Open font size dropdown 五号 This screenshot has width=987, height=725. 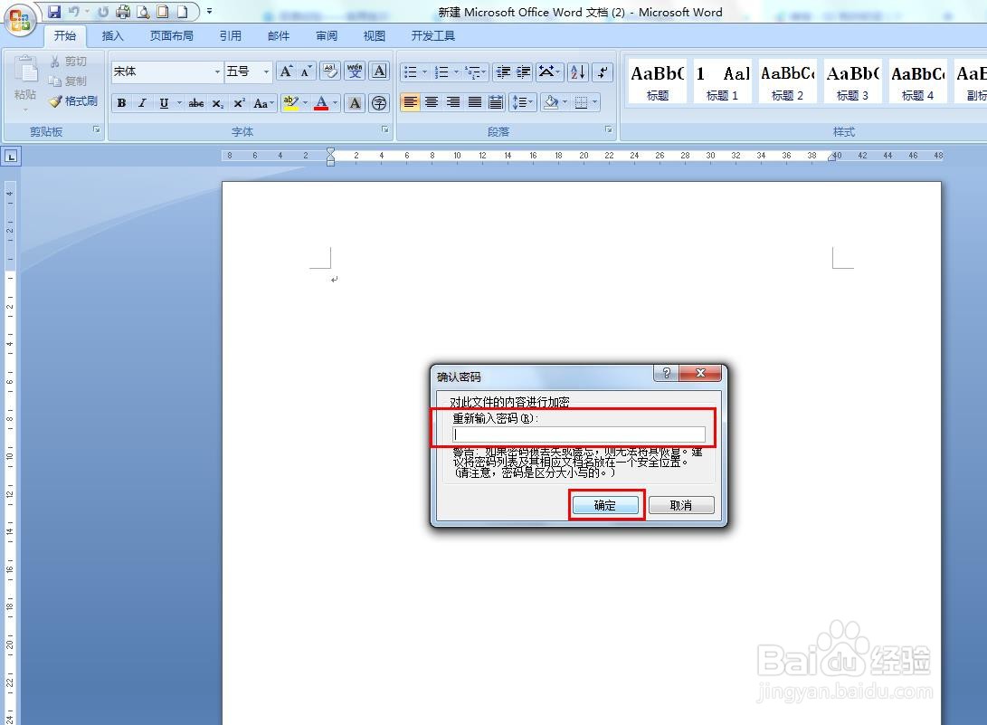tap(266, 72)
